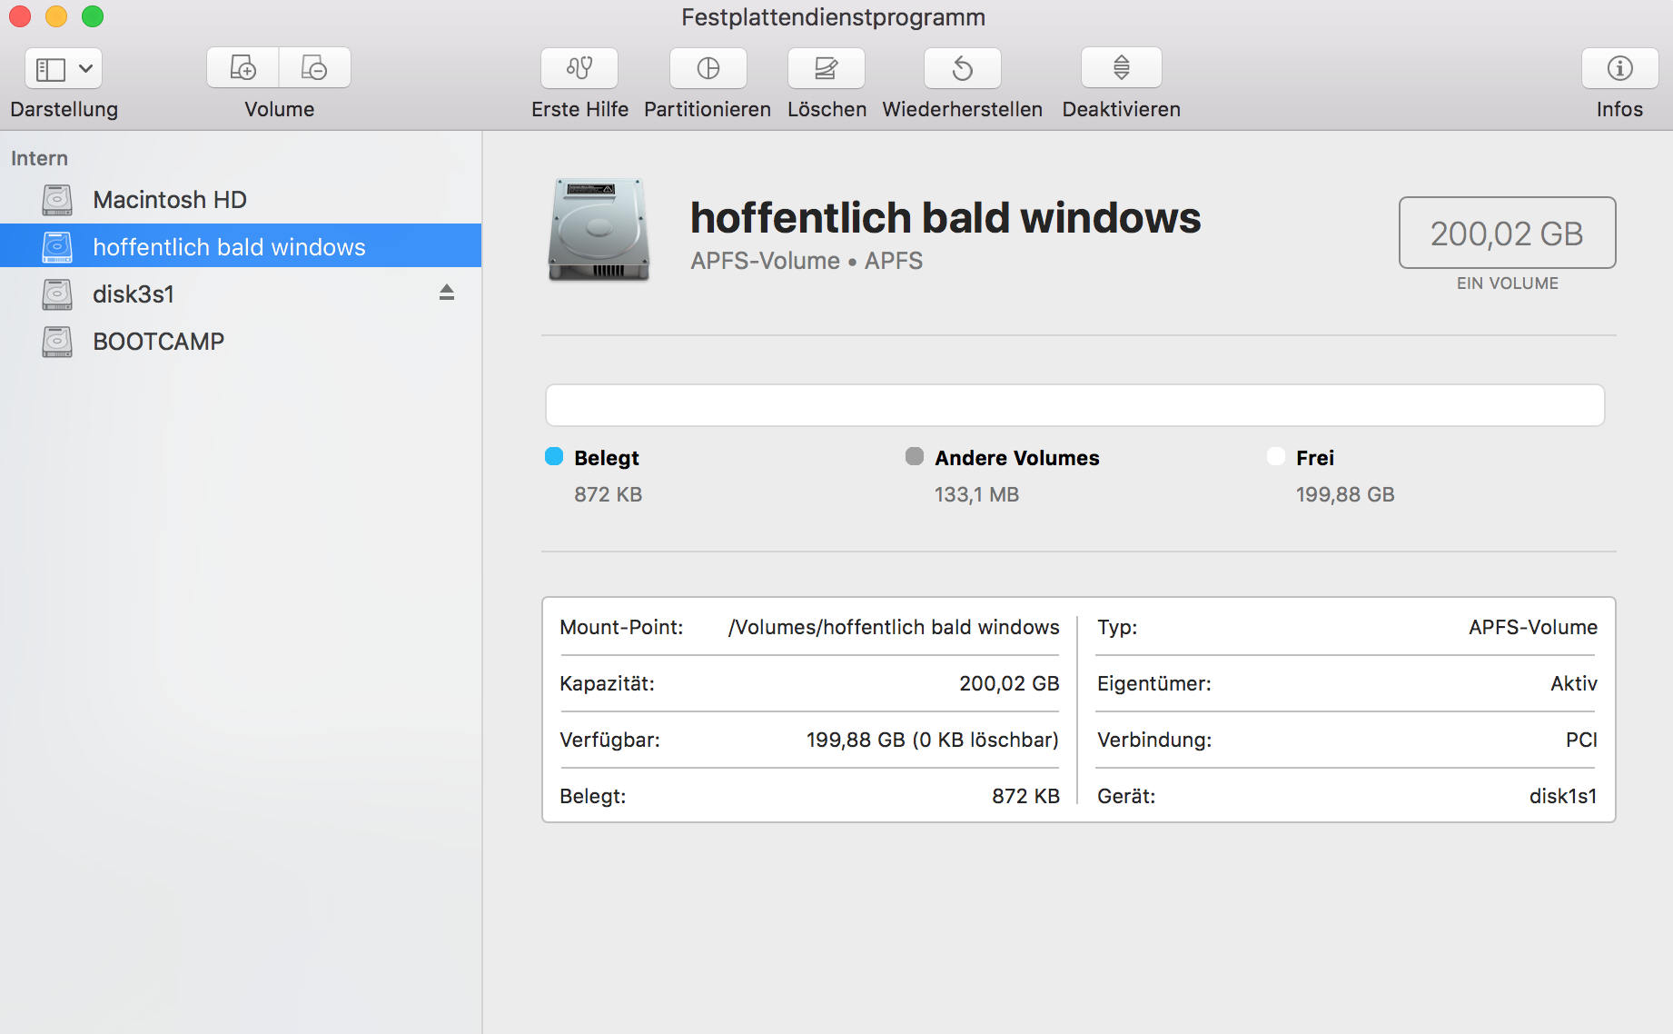Open Partitionieren pie chart icon

click(708, 68)
